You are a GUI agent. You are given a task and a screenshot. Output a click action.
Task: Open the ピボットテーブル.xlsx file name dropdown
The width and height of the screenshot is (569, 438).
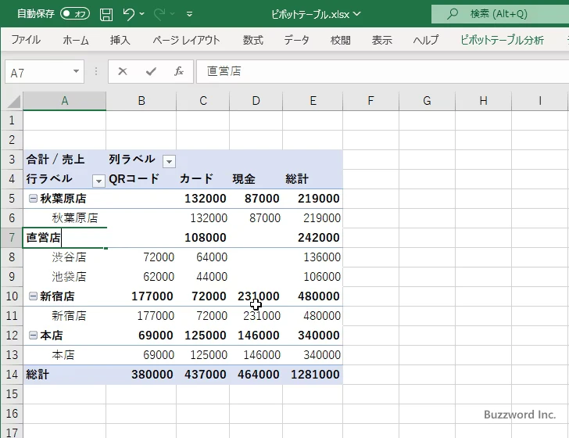point(357,14)
